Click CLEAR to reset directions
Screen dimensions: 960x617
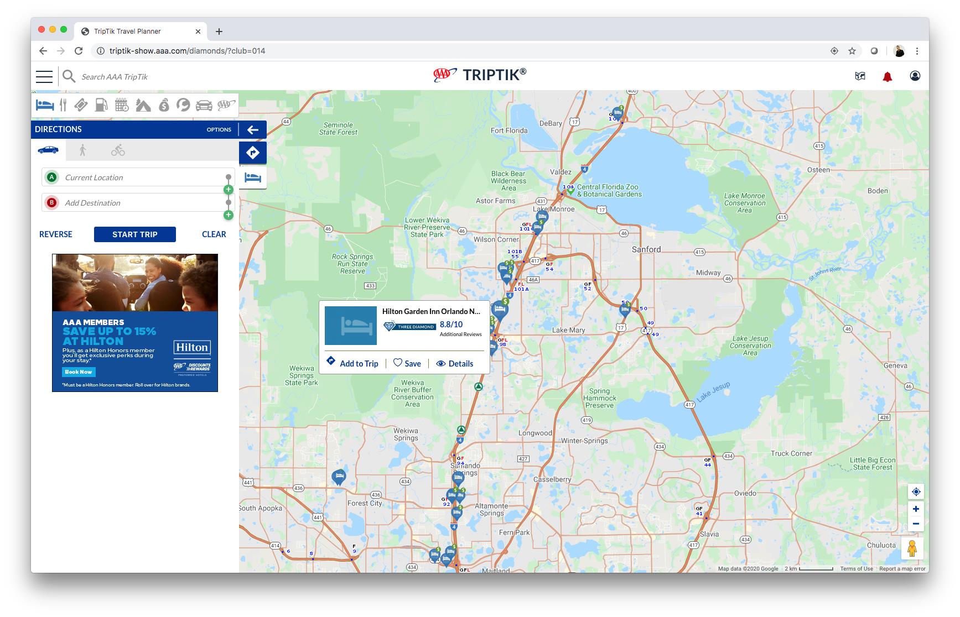click(x=214, y=234)
